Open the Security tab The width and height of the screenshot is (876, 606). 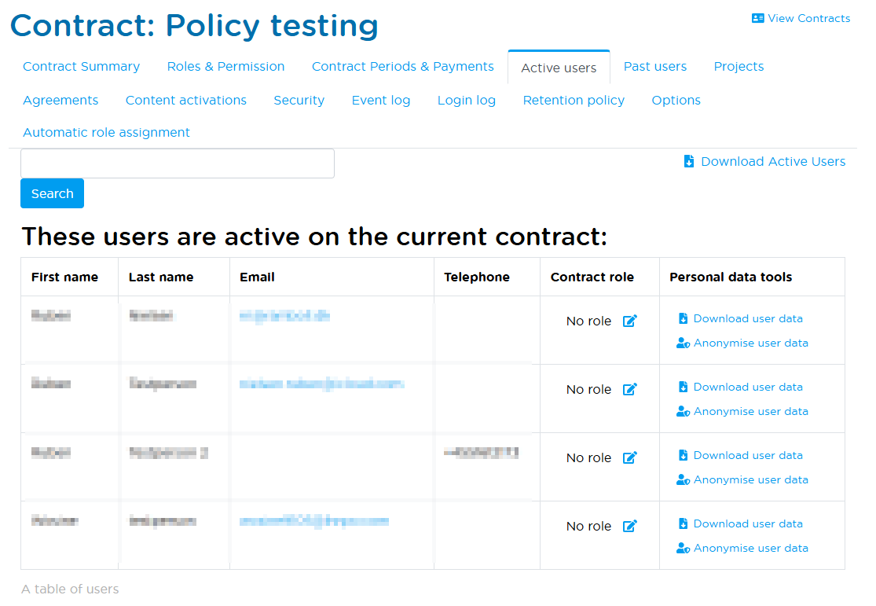pos(299,101)
